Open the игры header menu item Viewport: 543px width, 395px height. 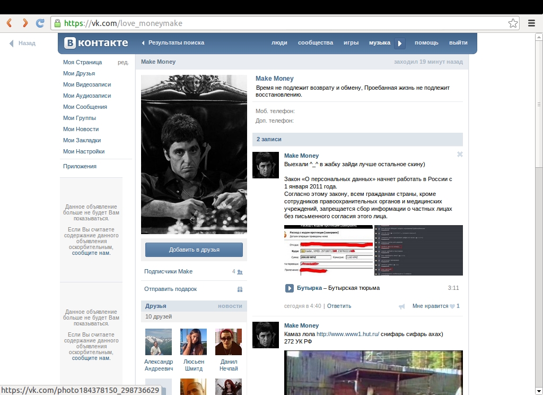click(x=351, y=42)
